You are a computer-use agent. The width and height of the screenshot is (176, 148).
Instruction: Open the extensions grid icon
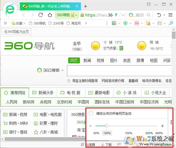pyautogui.click(x=114, y=23)
